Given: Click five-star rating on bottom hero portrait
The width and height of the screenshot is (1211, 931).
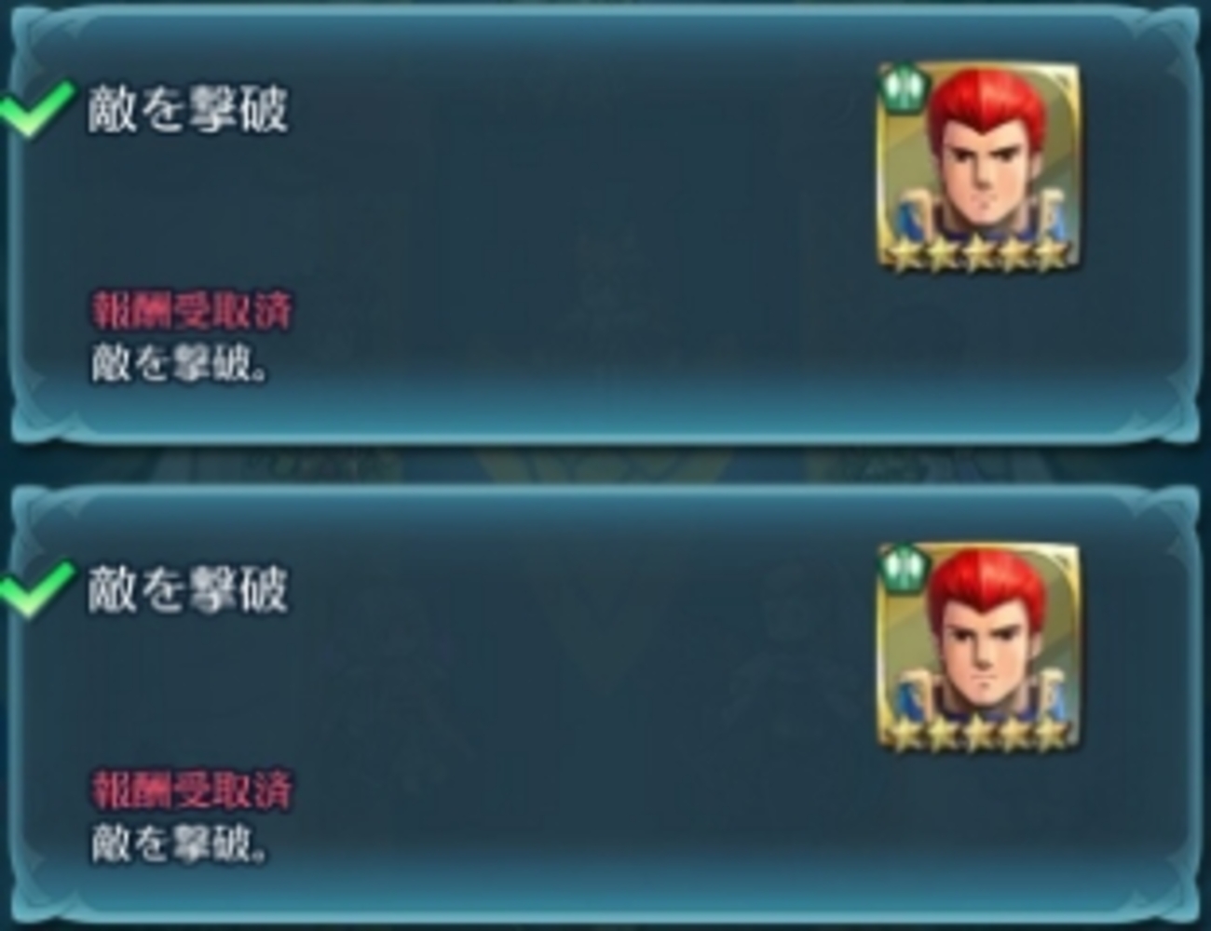Looking at the screenshot, I should (979, 734).
